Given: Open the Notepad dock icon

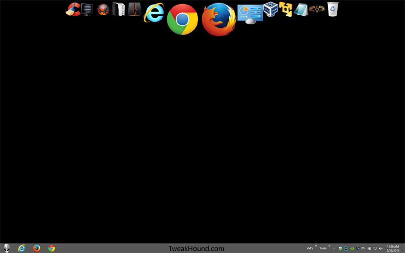Looking at the screenshot, I should pos(301,10).
